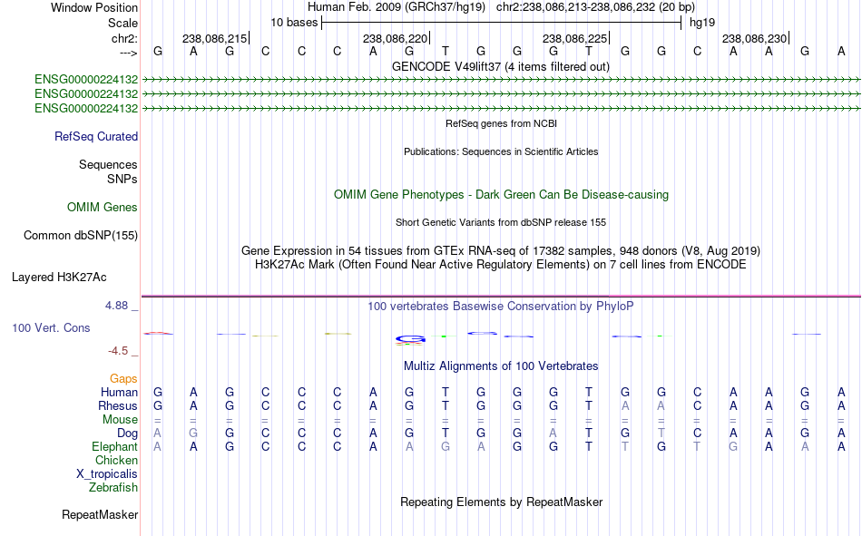The width and height of the screenshot is (862, 536).
Task: Click the Layered H3K27Ac label
Action: pyautogui.click(x=59, y=278)
